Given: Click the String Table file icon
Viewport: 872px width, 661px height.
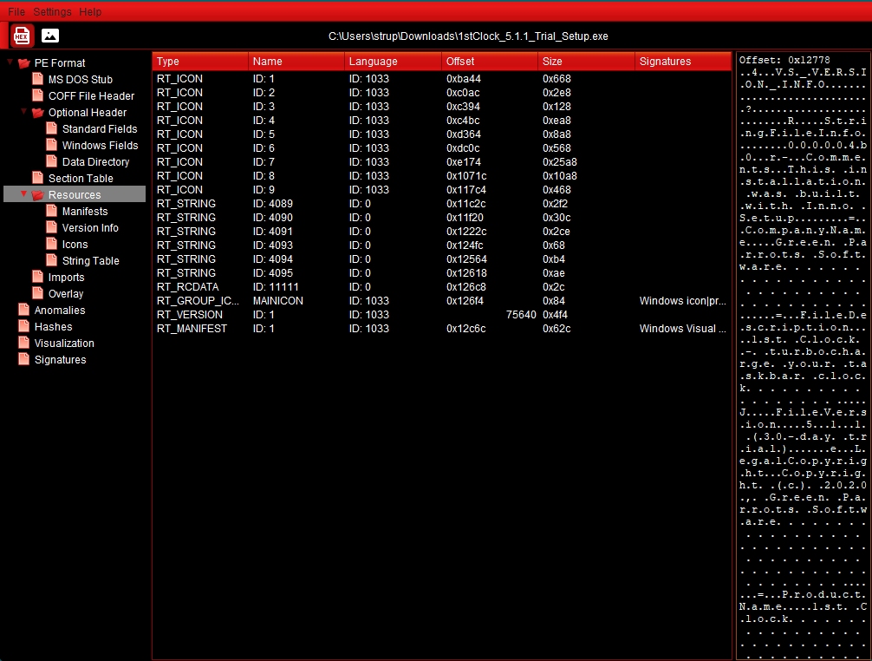Looking at the screenshot, I should pos(52,260).
